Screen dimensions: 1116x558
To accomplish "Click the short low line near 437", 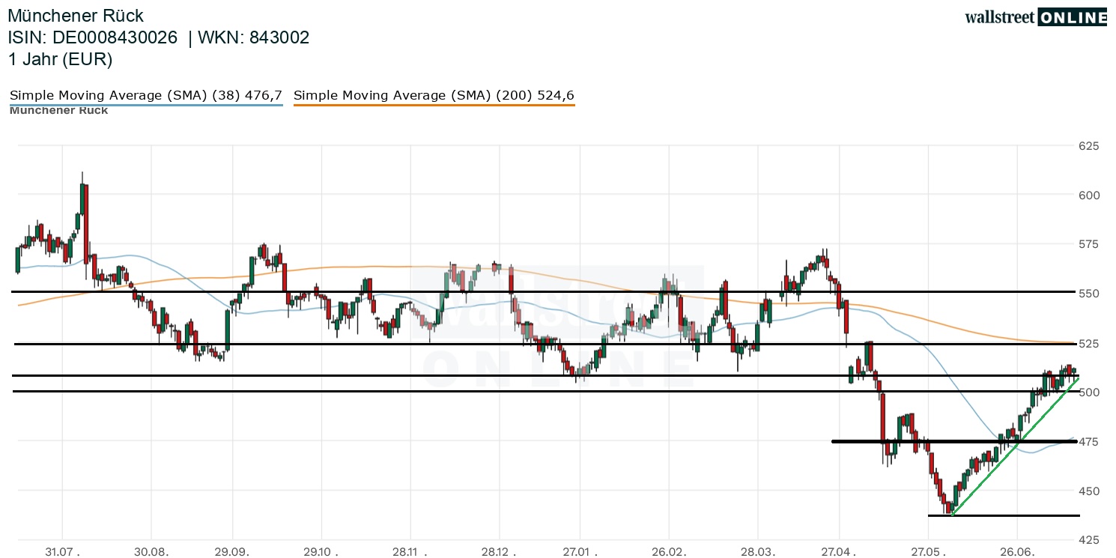I will click(1004, 515).
